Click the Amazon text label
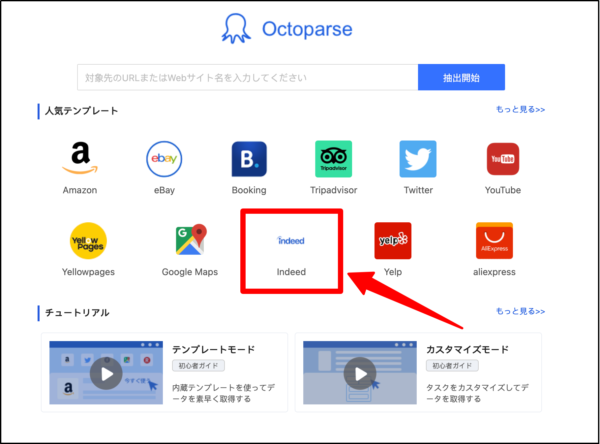Screen dimensions: 600x444 point(80,190)
